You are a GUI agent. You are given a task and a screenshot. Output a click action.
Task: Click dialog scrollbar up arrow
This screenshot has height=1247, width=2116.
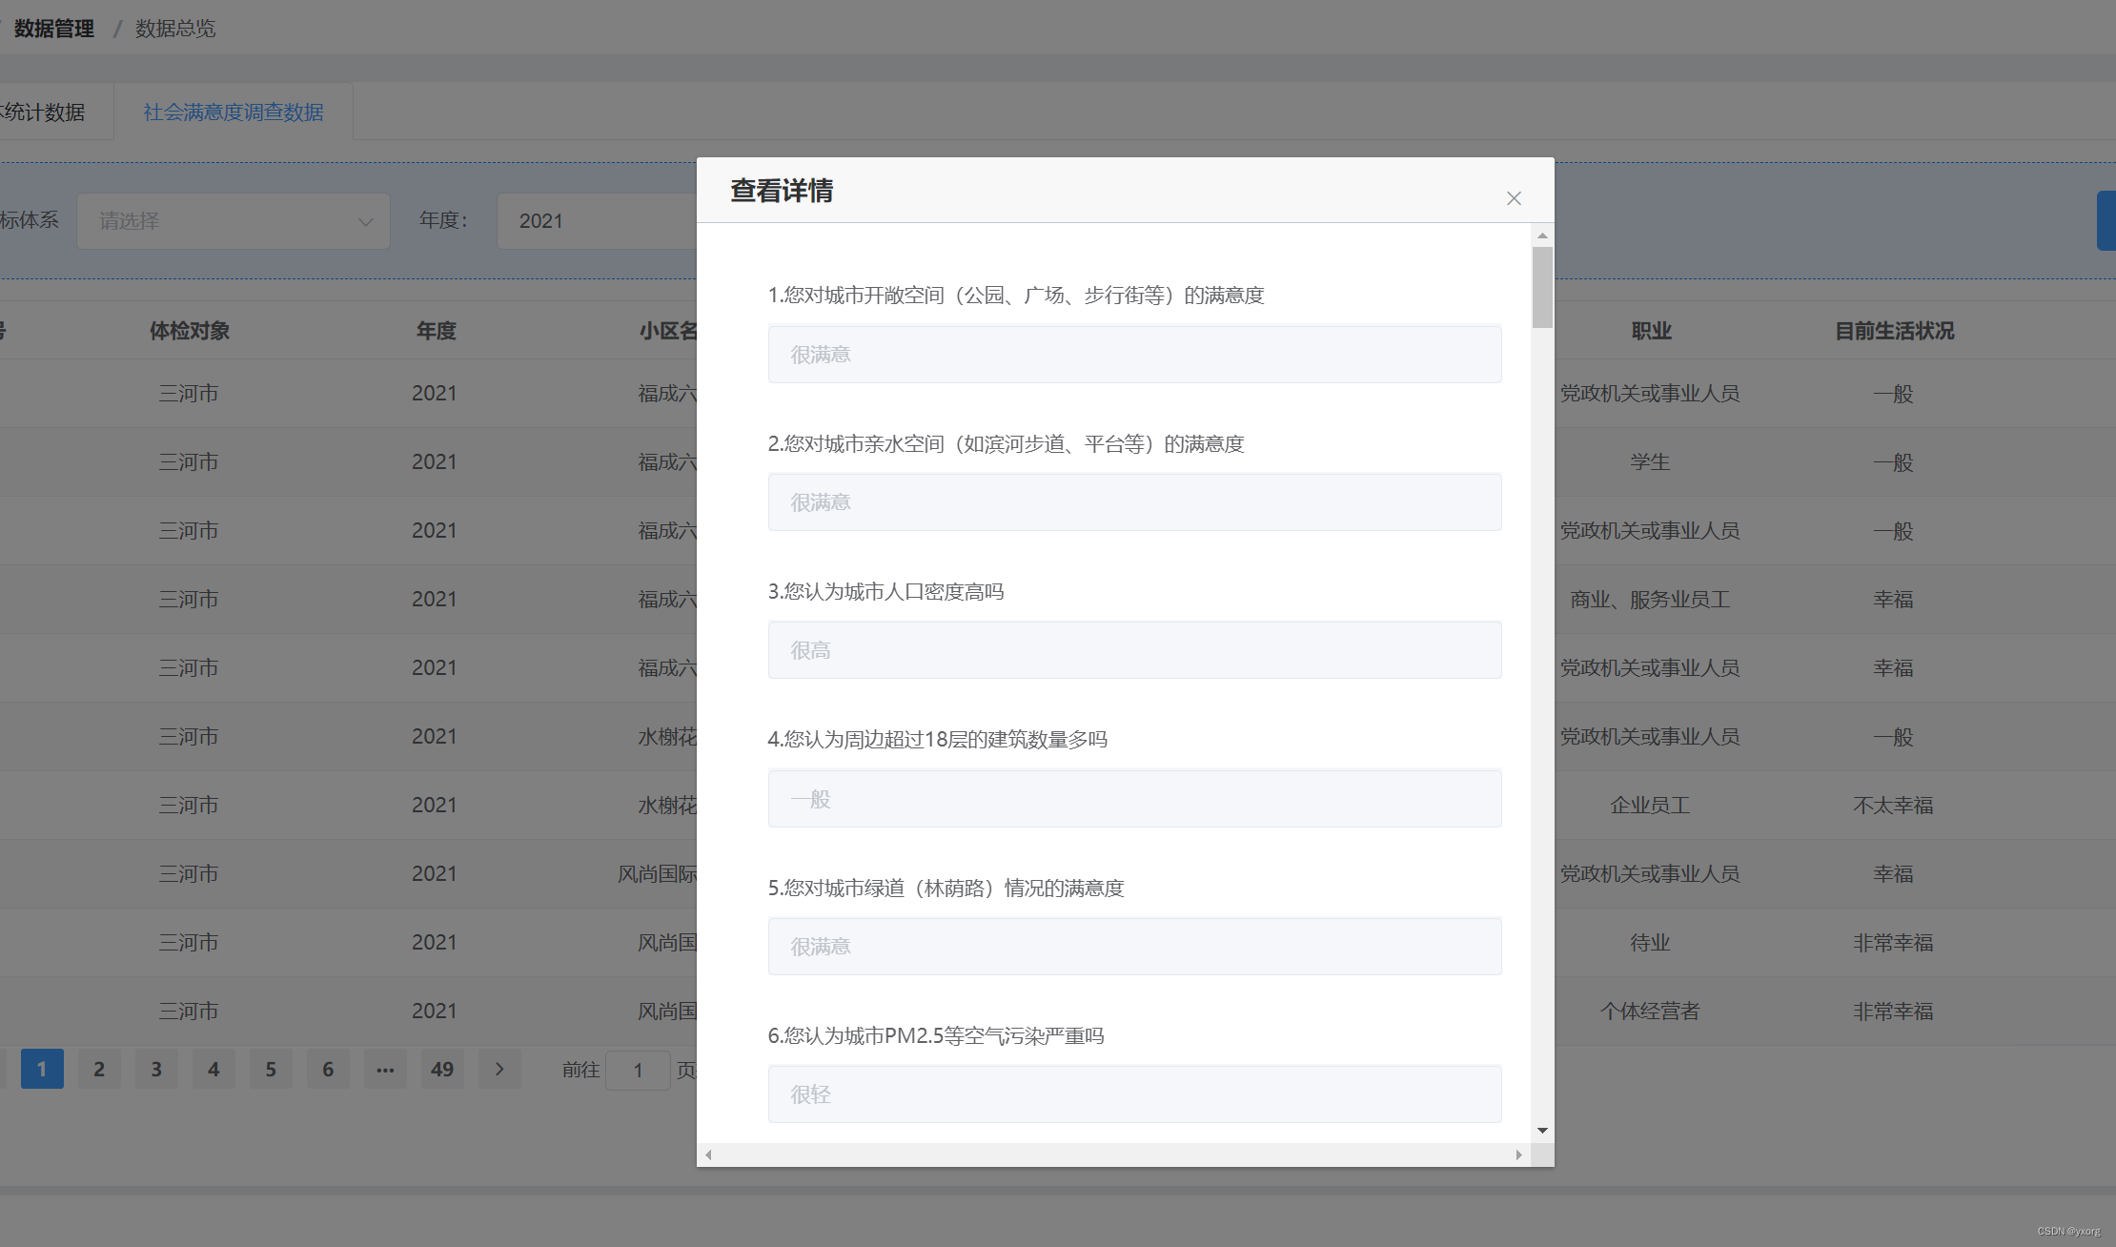1542,235
